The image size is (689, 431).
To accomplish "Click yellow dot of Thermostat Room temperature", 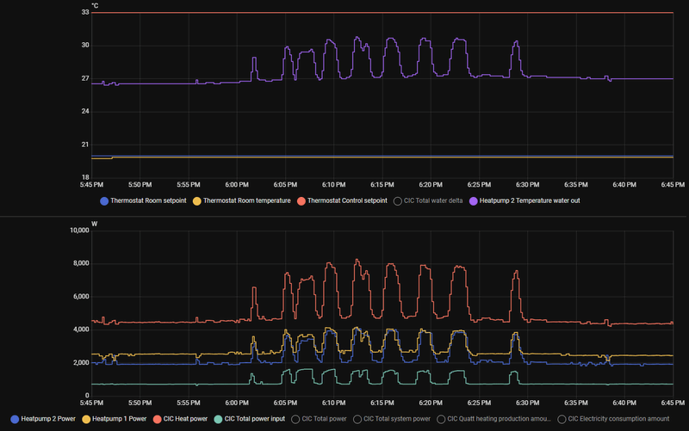I will point(197,201).
